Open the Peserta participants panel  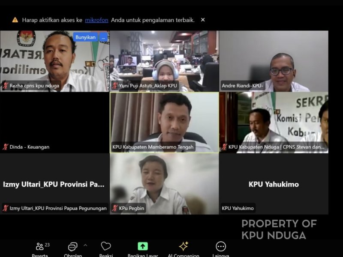coord(40,247)
